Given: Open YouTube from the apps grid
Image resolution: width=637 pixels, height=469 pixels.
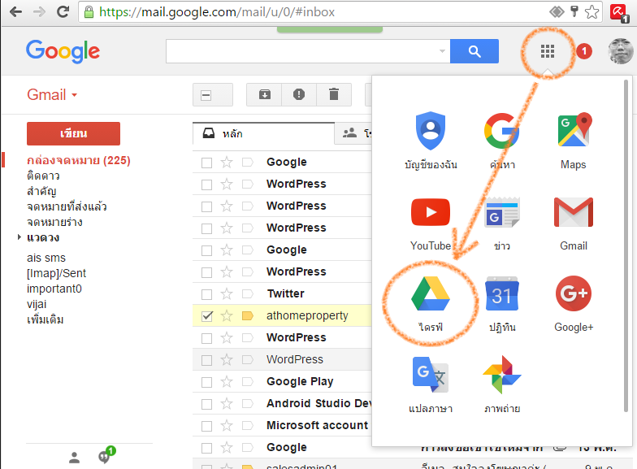Looking at the screenshot, I should tap(430, 213).
